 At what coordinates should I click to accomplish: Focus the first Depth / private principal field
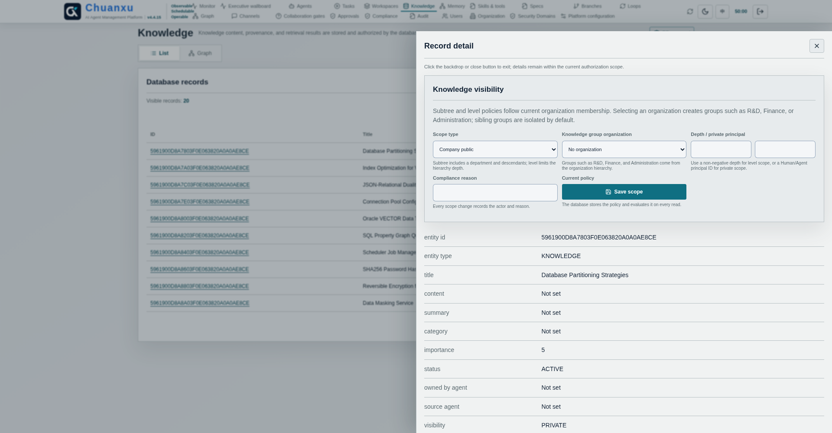point(721,149)
